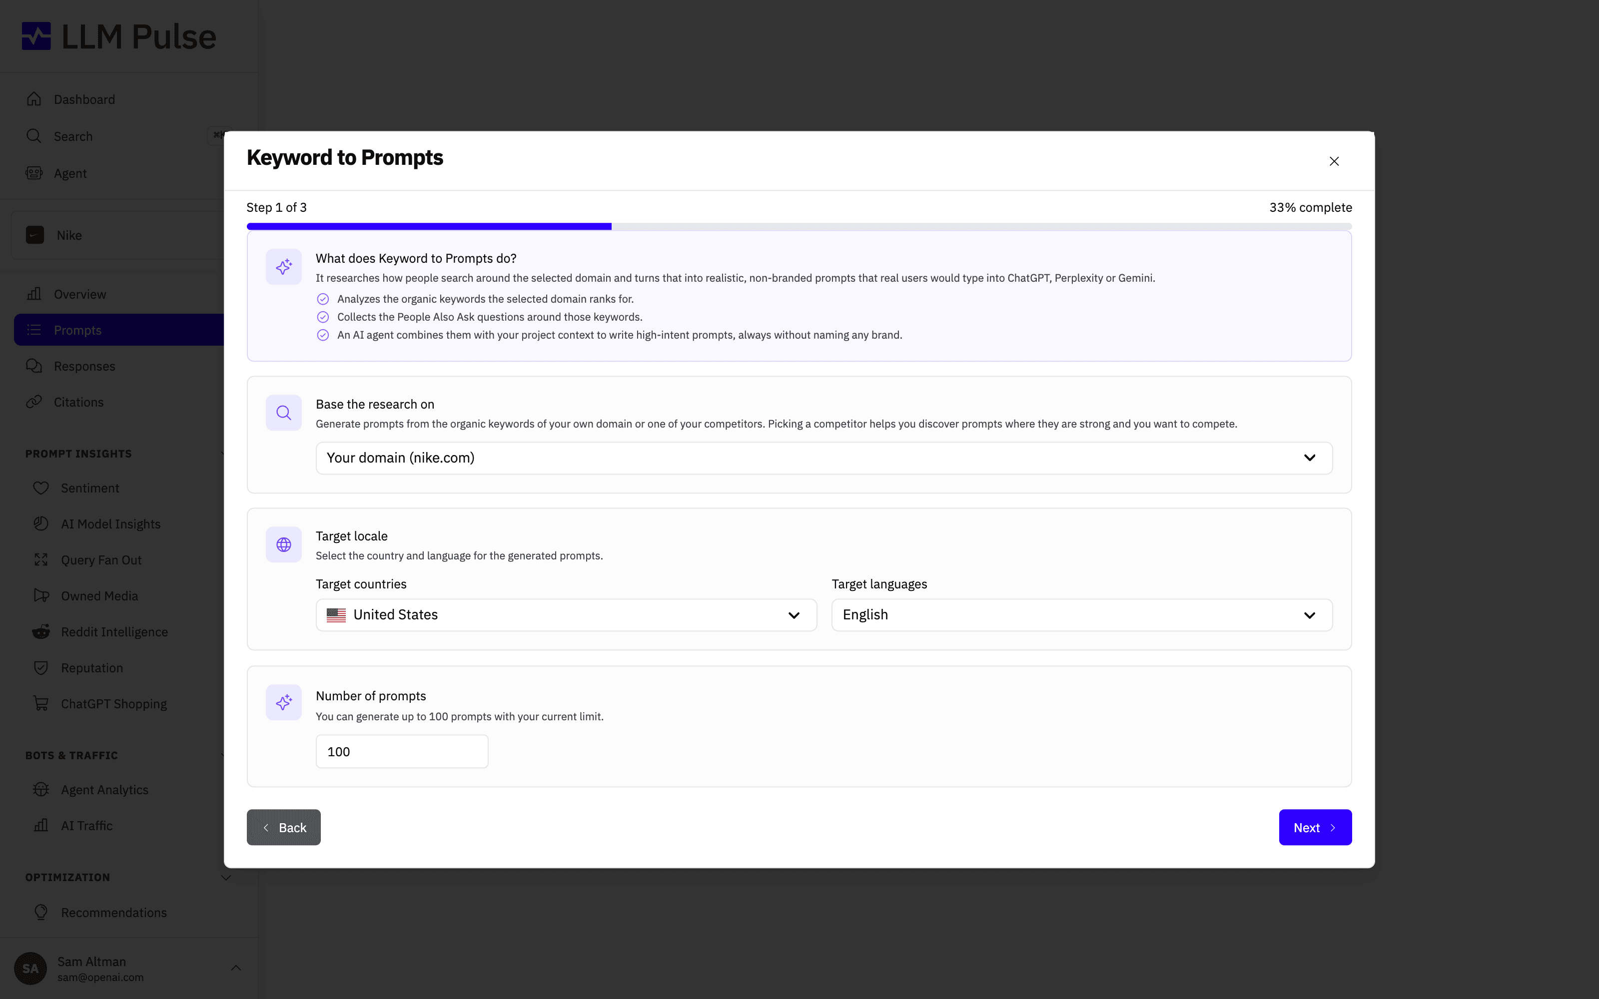Click the 'Target countries' label

pyautogui.click(x=361, y=584)
